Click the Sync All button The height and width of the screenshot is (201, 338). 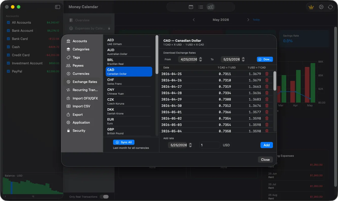(x=124, y=142)
